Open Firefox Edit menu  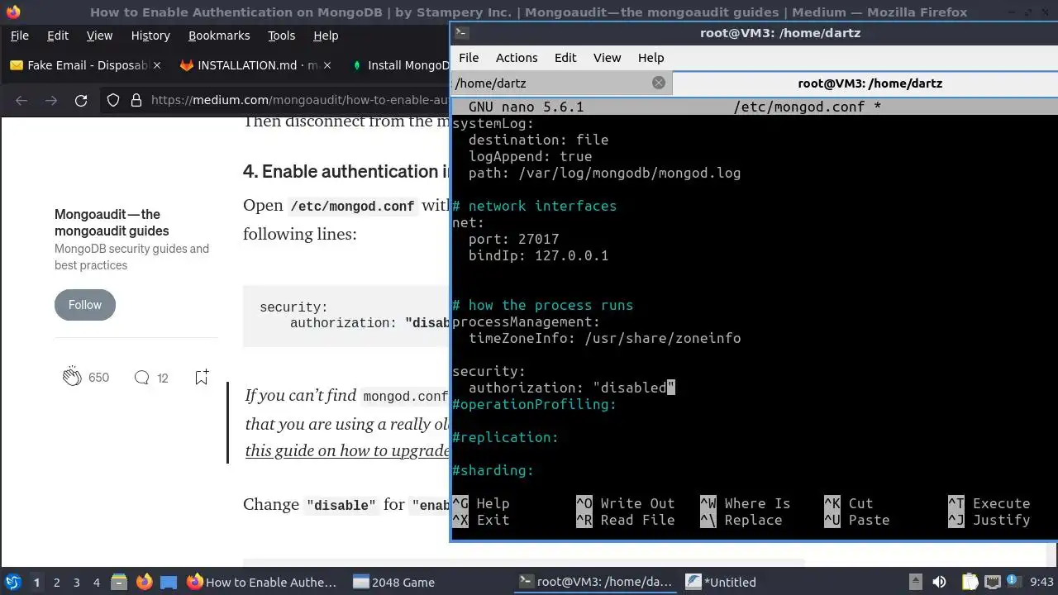[x=58, y=36]
